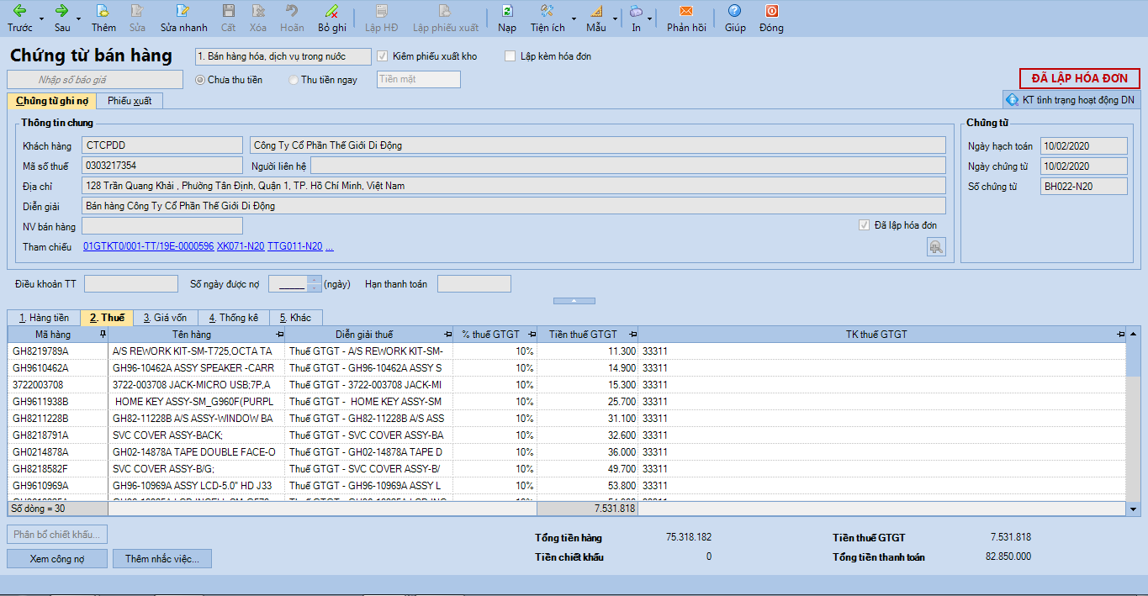Unpost the voucher with Bỏ ghi
The width and height of the screenshot is (1148, 596).
(332, 18)
